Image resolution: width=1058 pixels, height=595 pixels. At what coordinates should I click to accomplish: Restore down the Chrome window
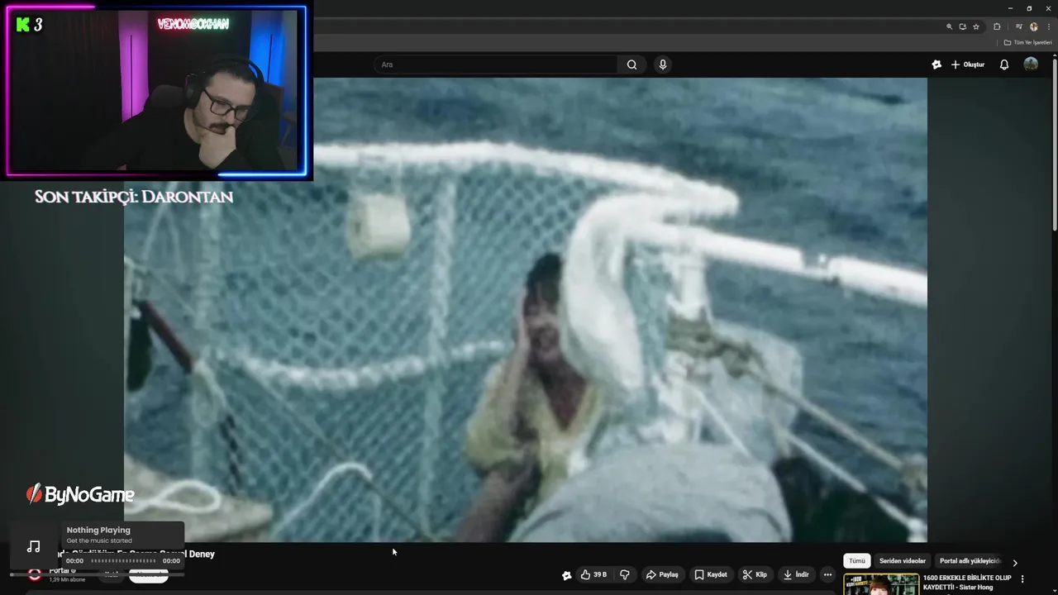click(1029, 8)
